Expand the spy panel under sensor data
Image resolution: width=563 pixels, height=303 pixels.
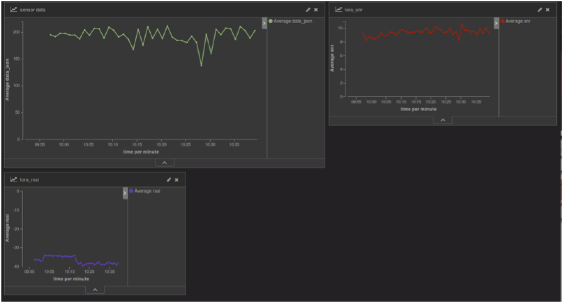coord(164,163)
